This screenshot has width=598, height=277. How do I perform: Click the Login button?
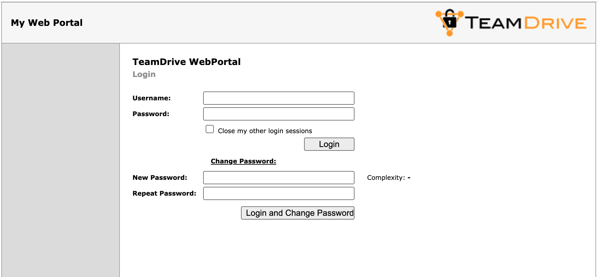pyautogui.click(x=329, y=144)
